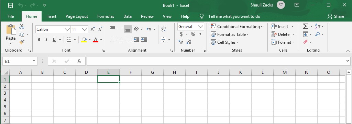352x124 pixels.
Task: Click the Fill down-arrow icon in Editing
Action: click(x=305, y=34)
